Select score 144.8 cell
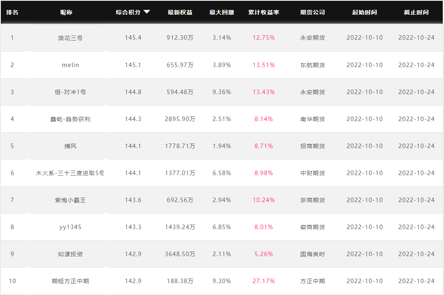The width and height of the screenshot is (444, 295). [133, 92]
